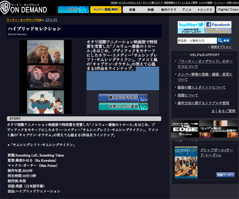Click the はじめての方はこちら top link
This screenshot has height=199, width=239.
pyautogui.click(x=129, y=3)
